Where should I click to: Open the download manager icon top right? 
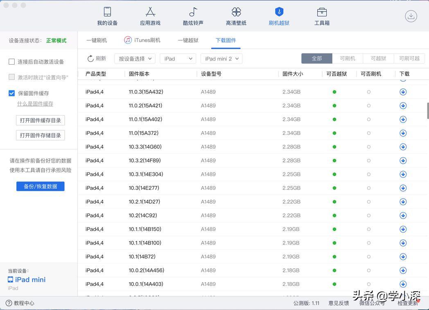[410, 16]
